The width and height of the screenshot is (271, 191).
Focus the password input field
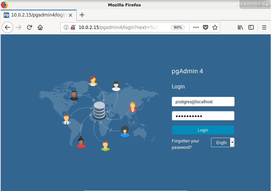(203, 116)
